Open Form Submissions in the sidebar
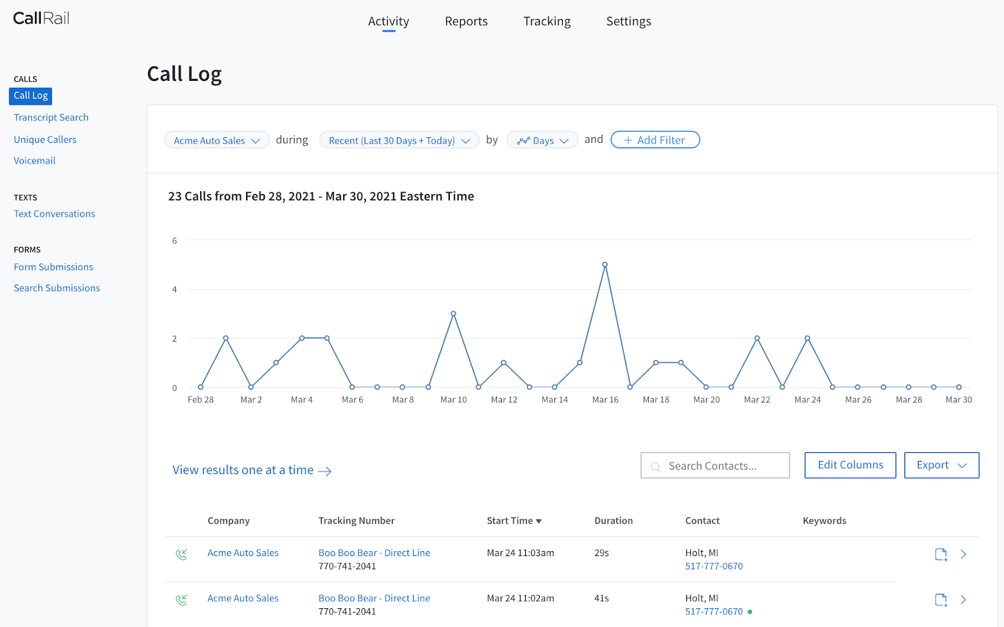 [x=53, y=267]
